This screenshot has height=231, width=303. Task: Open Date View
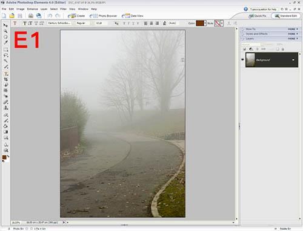(x=133, y=16)
